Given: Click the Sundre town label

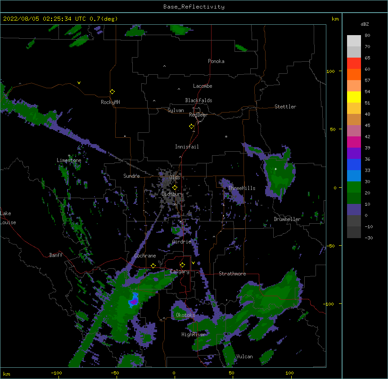Looking at the screenshot, I should 131,176.
